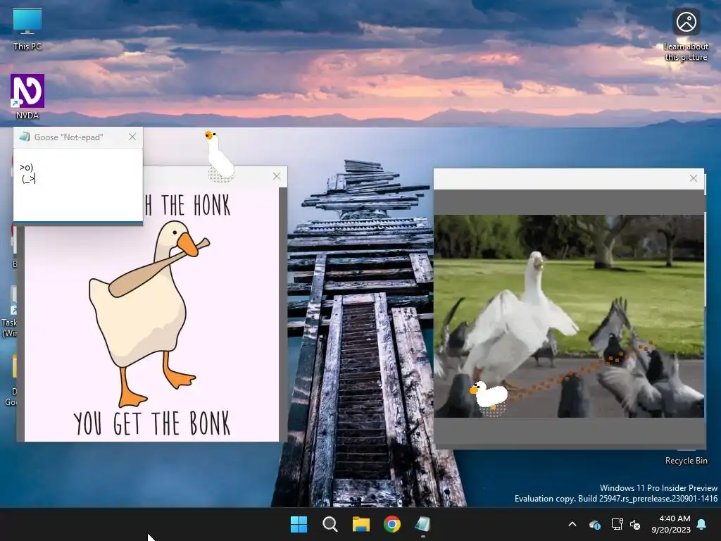Click the goose chasing pigeons photo
Image resolution: width=721 pixels, height=541 pixels.
569,316
